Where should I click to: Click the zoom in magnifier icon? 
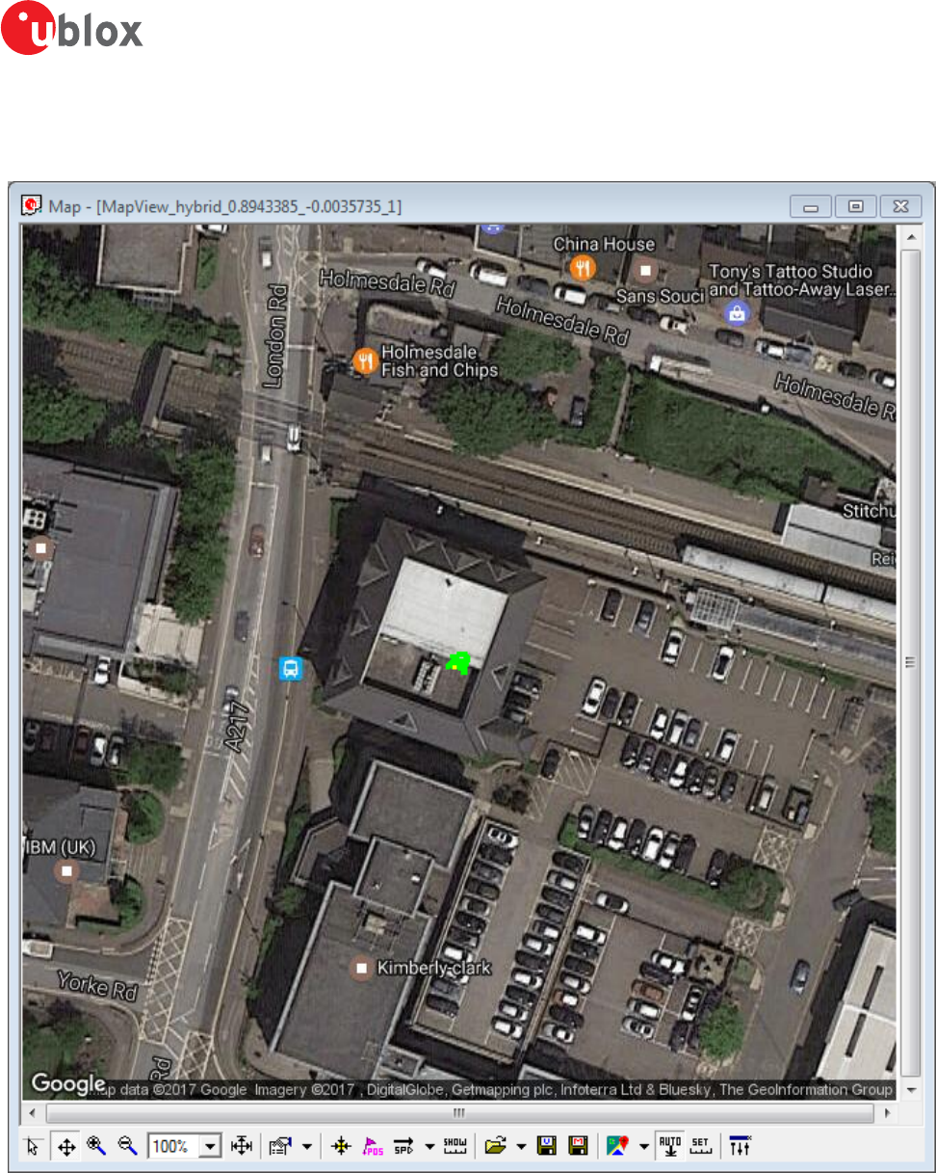click(x=95, y=1147)
